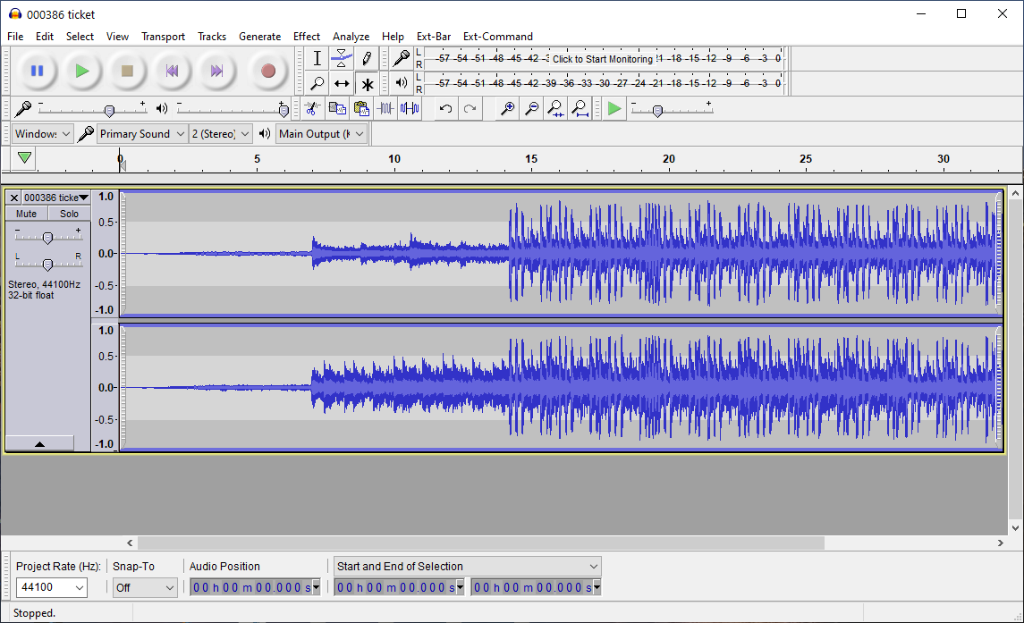Screen dimensions: 1024x623
Task: Select the Envelope tool
Action: (342, 59)
